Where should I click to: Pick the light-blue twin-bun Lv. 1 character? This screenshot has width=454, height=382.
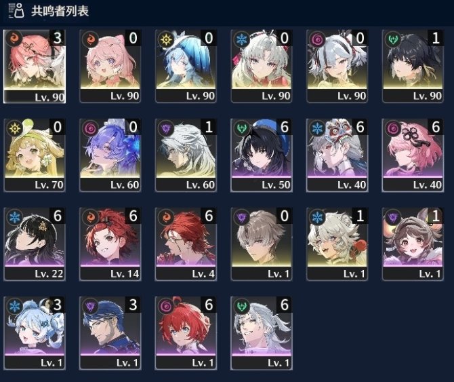pos(35,333)
